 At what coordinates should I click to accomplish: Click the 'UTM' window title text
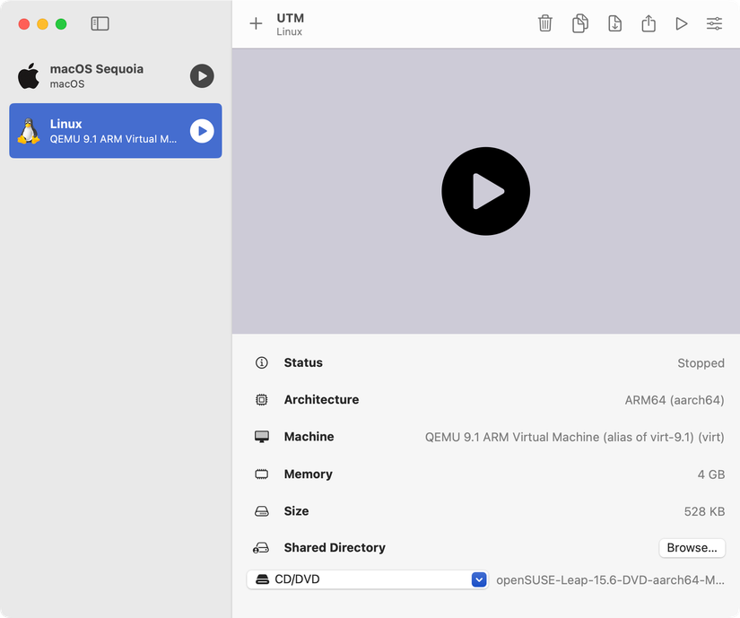[x=291, y=18]
